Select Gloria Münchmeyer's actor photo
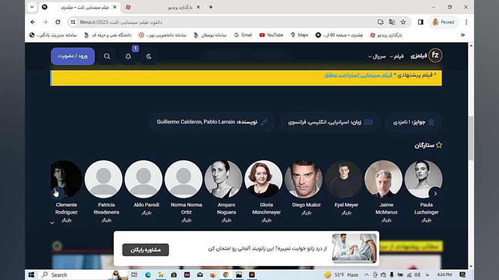Screen dimensions: 499x280 [263, 179]
